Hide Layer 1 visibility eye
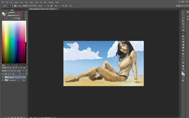This screenshot has width=189, height=118. [3, 77]
